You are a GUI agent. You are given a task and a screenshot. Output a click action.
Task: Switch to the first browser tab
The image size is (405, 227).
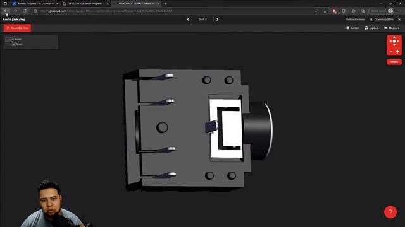pyautogui.click(x=35, y=4)
